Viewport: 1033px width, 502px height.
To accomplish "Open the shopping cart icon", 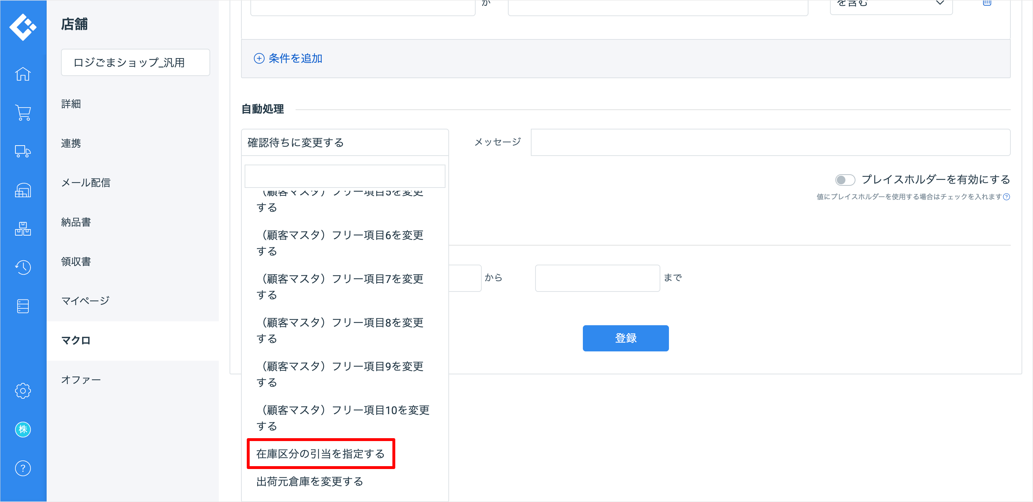I will pos(23,113).
